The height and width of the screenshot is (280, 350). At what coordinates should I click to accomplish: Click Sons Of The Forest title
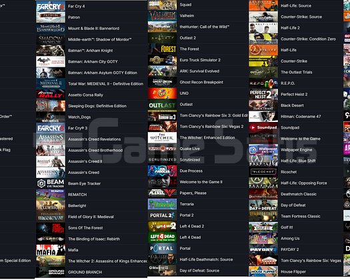[x=85, y=228]
